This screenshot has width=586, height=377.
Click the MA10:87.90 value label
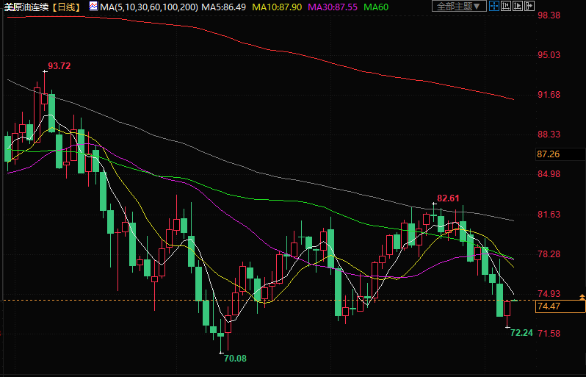(x=277, y=6)
